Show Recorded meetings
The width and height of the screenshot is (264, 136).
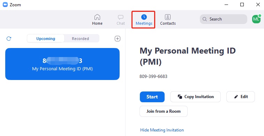80,39
